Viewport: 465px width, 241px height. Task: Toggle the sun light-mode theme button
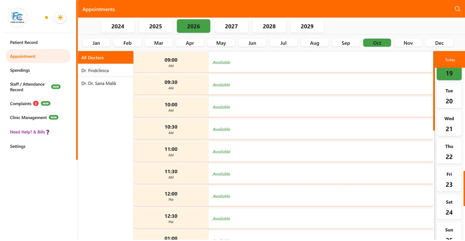tap(60, 17)
